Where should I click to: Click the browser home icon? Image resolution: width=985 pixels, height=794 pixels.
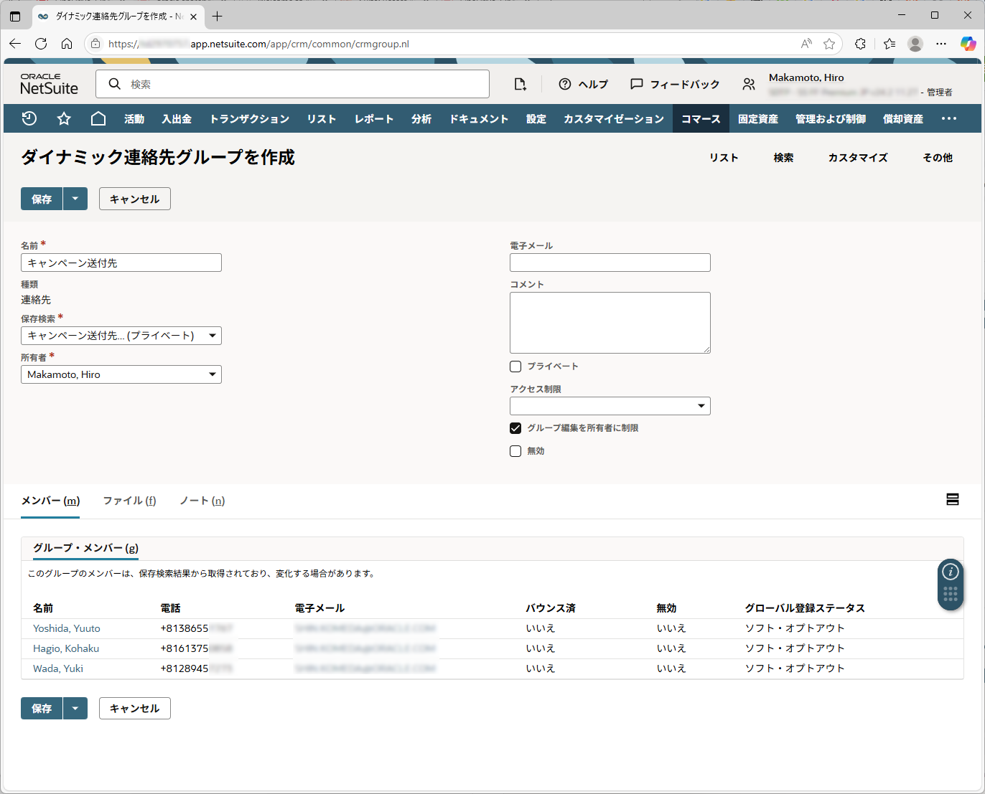[x=67, y=44]
